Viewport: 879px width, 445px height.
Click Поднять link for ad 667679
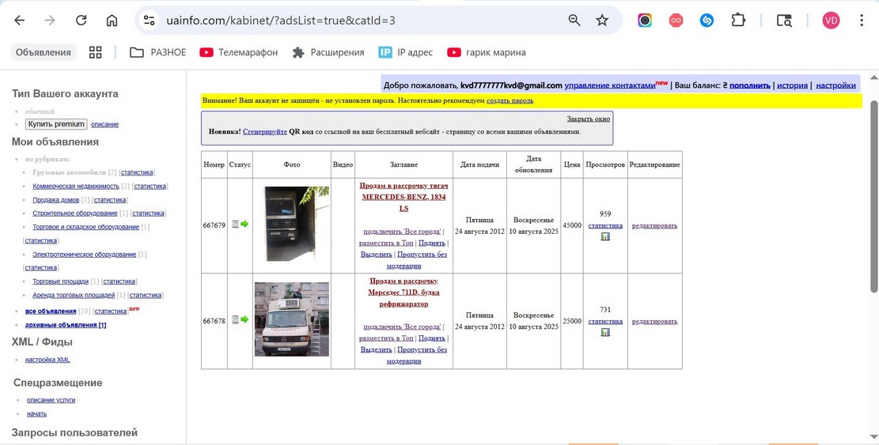[x=432, y=243]
